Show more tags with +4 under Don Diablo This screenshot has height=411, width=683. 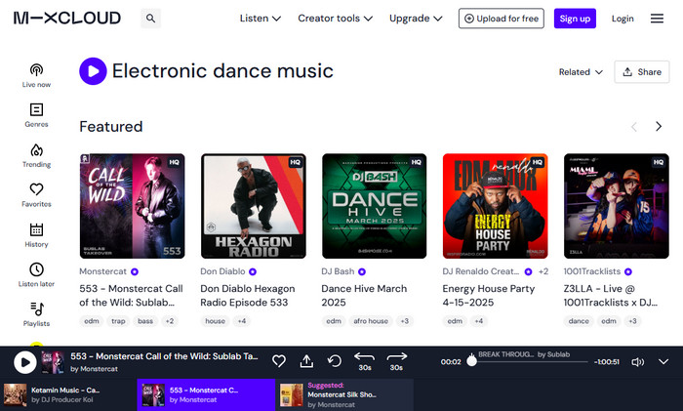coord(242,321)
